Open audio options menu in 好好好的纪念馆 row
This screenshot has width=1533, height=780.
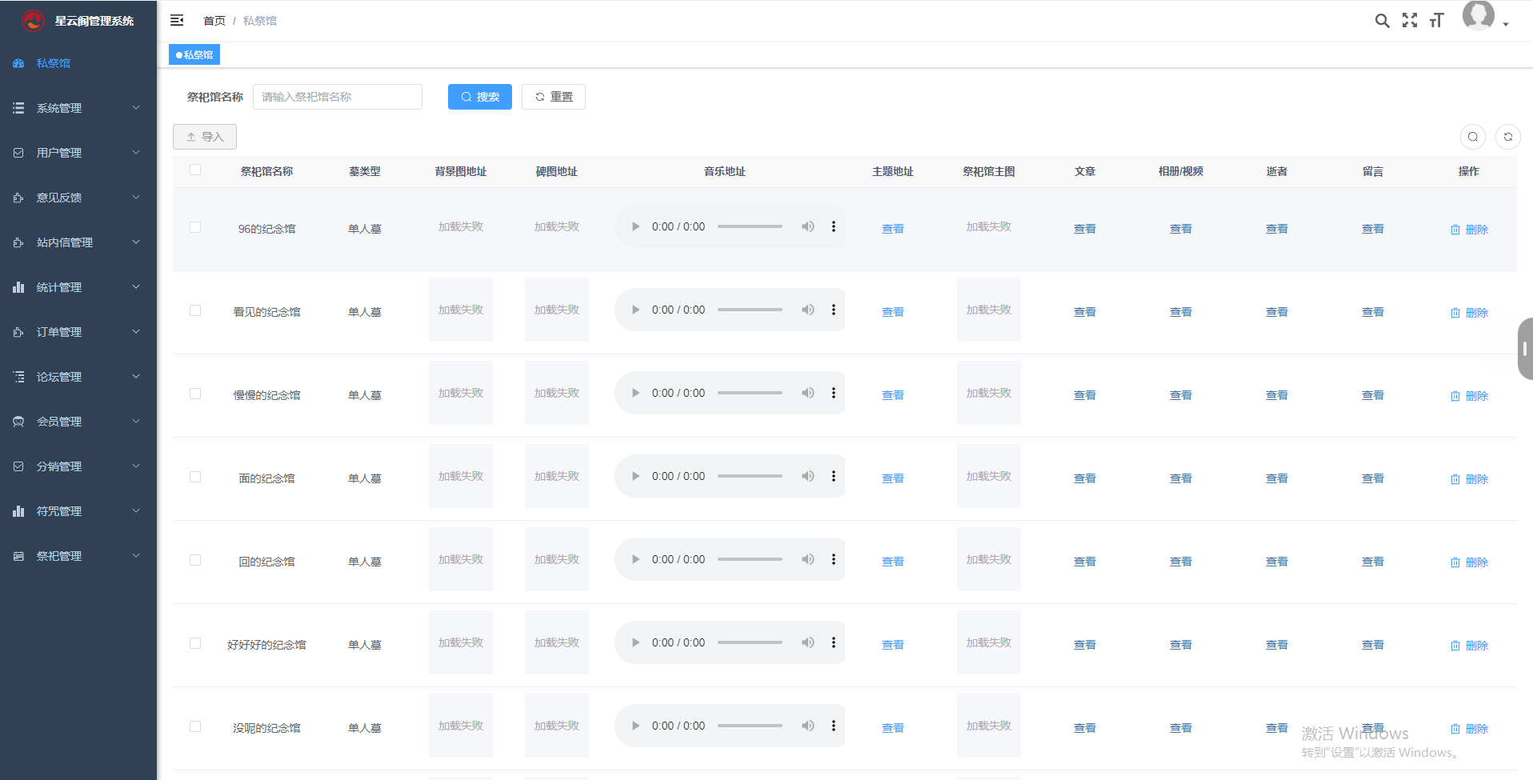tap(834, 642)
